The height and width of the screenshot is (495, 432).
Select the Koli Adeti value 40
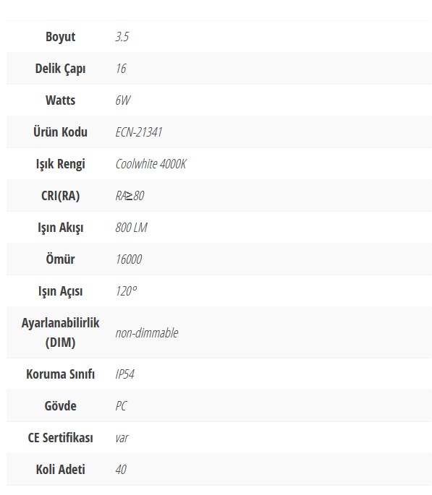(121, 470)
